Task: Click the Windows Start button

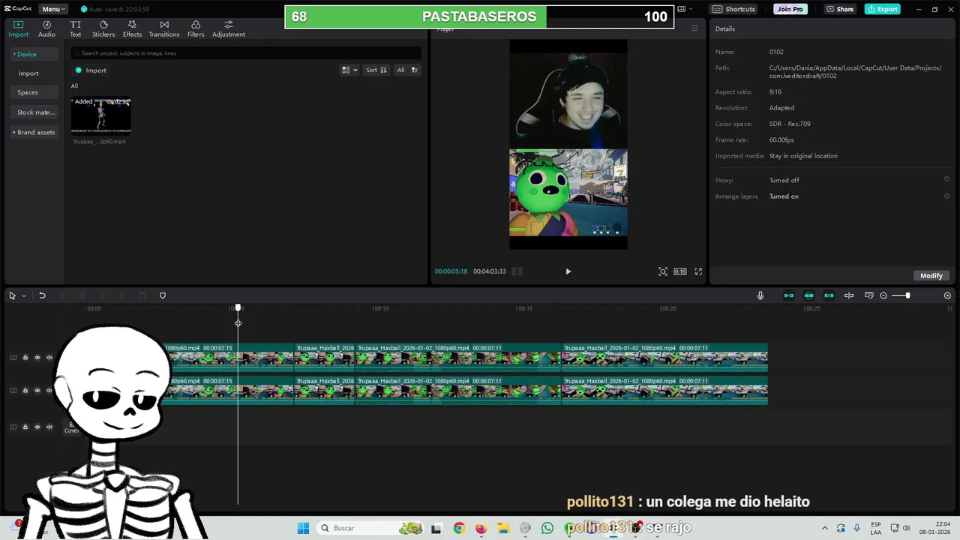Action: point(303,528)
